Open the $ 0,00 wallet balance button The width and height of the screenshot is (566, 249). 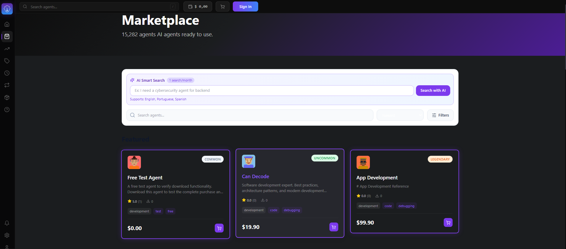click(x=198, y=6)
